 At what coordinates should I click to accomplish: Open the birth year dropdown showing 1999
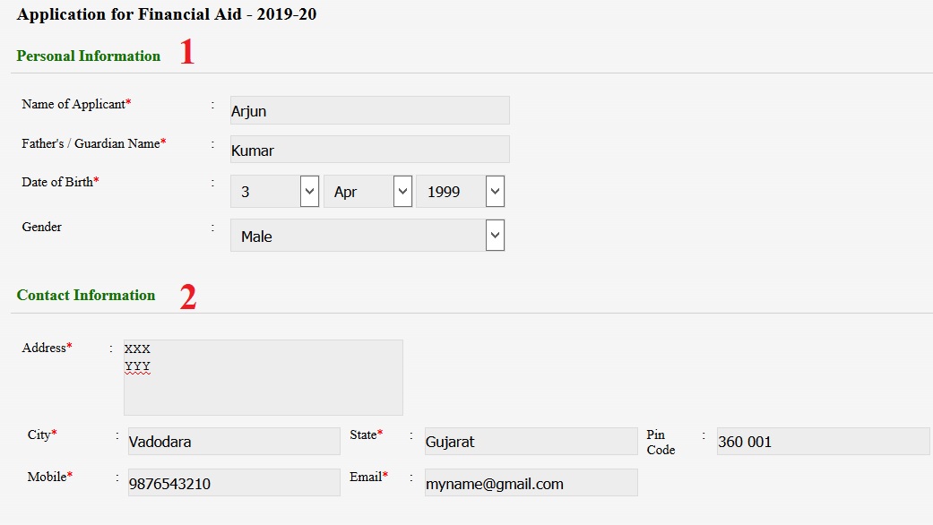click(x=460, y=191)
